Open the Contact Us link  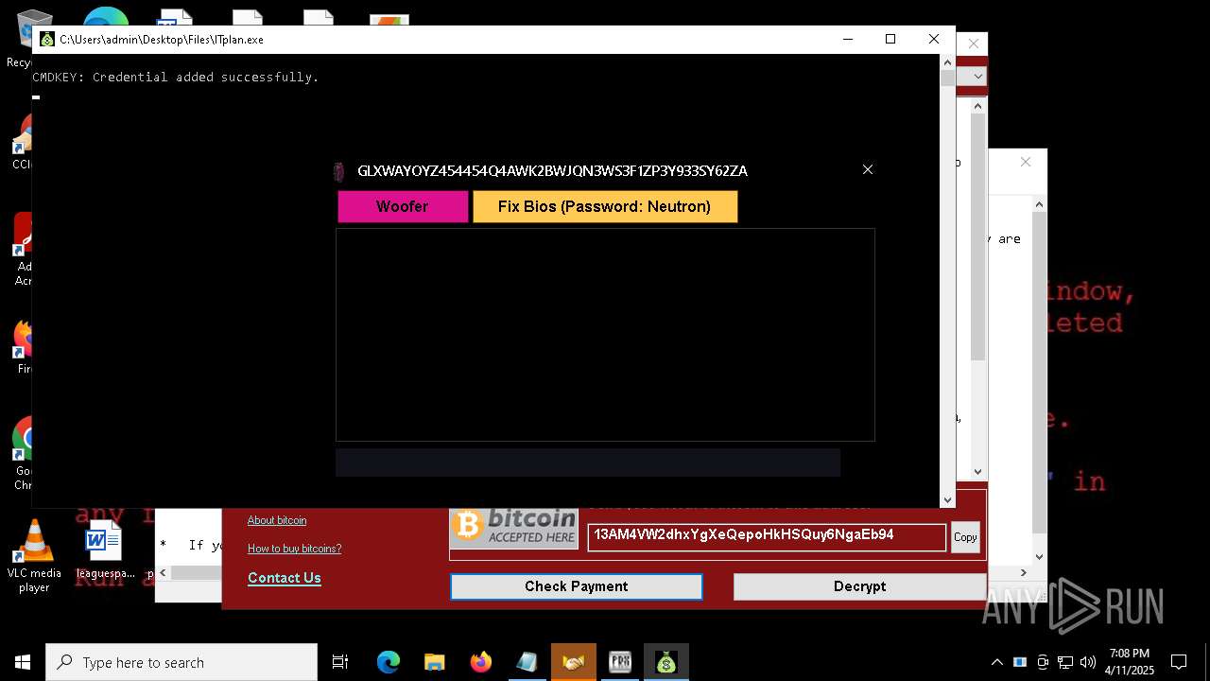point(285,578)
